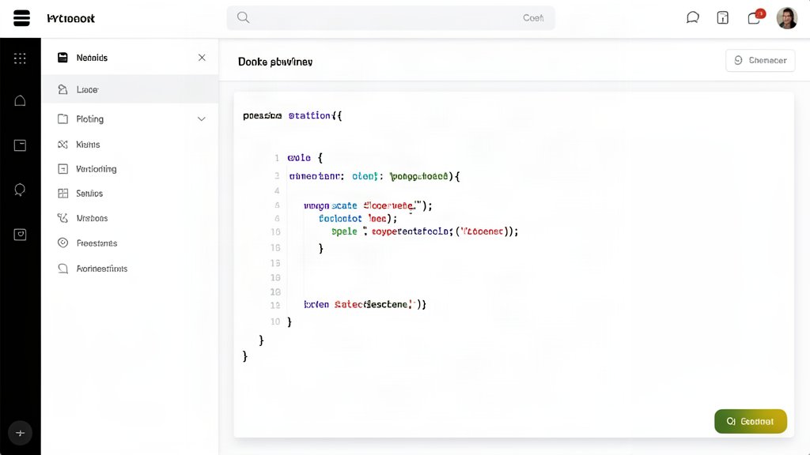
Task: Click the 'Spele' code line
Action: pyautogui.click(x=425, y=231)
